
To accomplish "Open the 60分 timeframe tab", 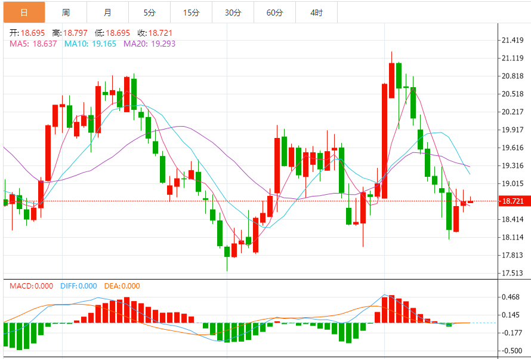I will point(274,13).
